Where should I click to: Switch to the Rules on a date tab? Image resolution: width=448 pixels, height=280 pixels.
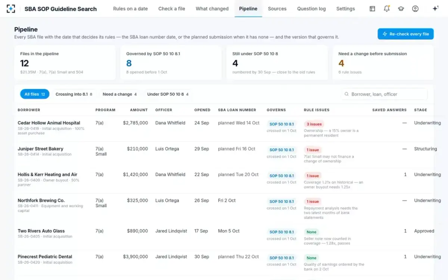[130, 9]
